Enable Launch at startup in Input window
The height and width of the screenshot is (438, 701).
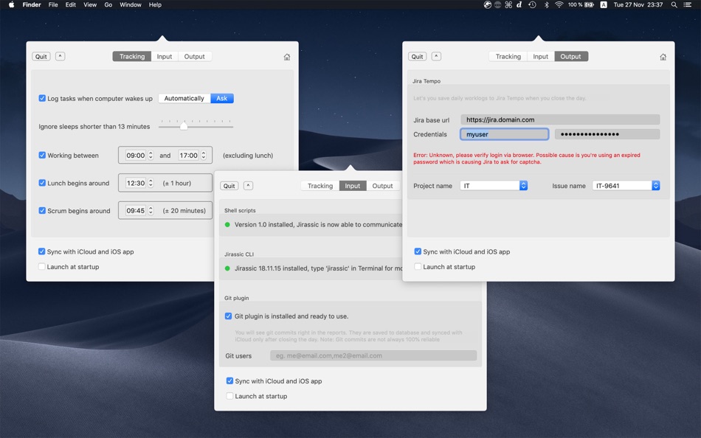(229, 396)
